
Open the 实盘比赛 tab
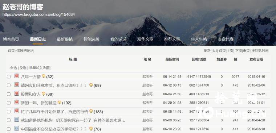(x=226, y=39)
